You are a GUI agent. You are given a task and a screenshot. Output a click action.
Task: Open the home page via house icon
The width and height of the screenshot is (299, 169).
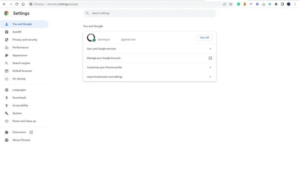23,4
